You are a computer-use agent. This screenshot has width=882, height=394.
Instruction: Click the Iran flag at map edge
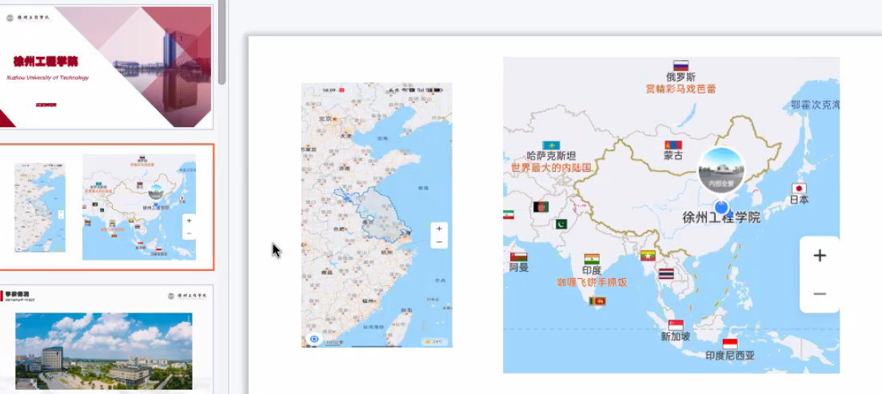(509, 214)
